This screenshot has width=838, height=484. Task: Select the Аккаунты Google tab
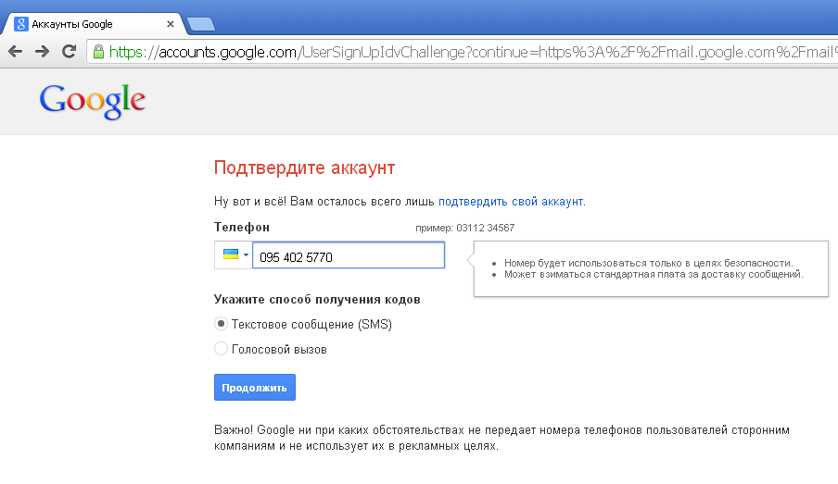94,24
